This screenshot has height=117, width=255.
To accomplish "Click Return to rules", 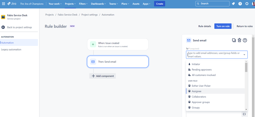I will click(x=245, y=26).
